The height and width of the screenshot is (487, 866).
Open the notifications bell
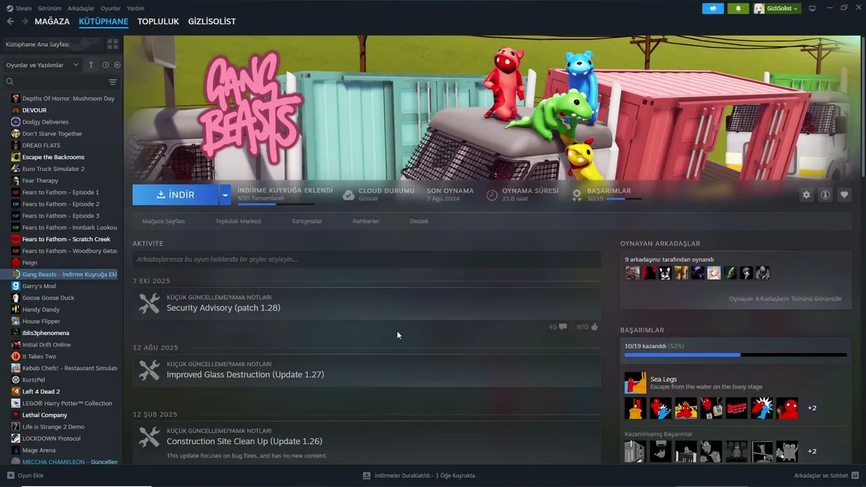coord(738,8)
